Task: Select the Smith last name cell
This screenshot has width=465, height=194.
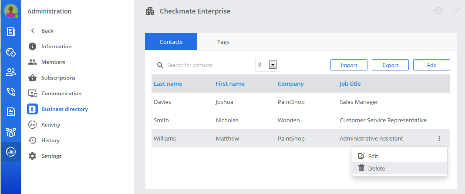Action: [162, 120]
